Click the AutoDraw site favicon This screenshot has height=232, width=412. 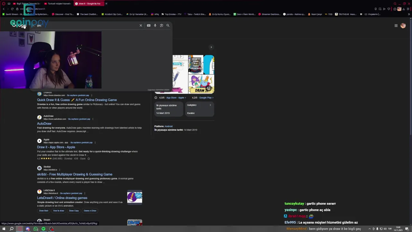coord(39,117)
